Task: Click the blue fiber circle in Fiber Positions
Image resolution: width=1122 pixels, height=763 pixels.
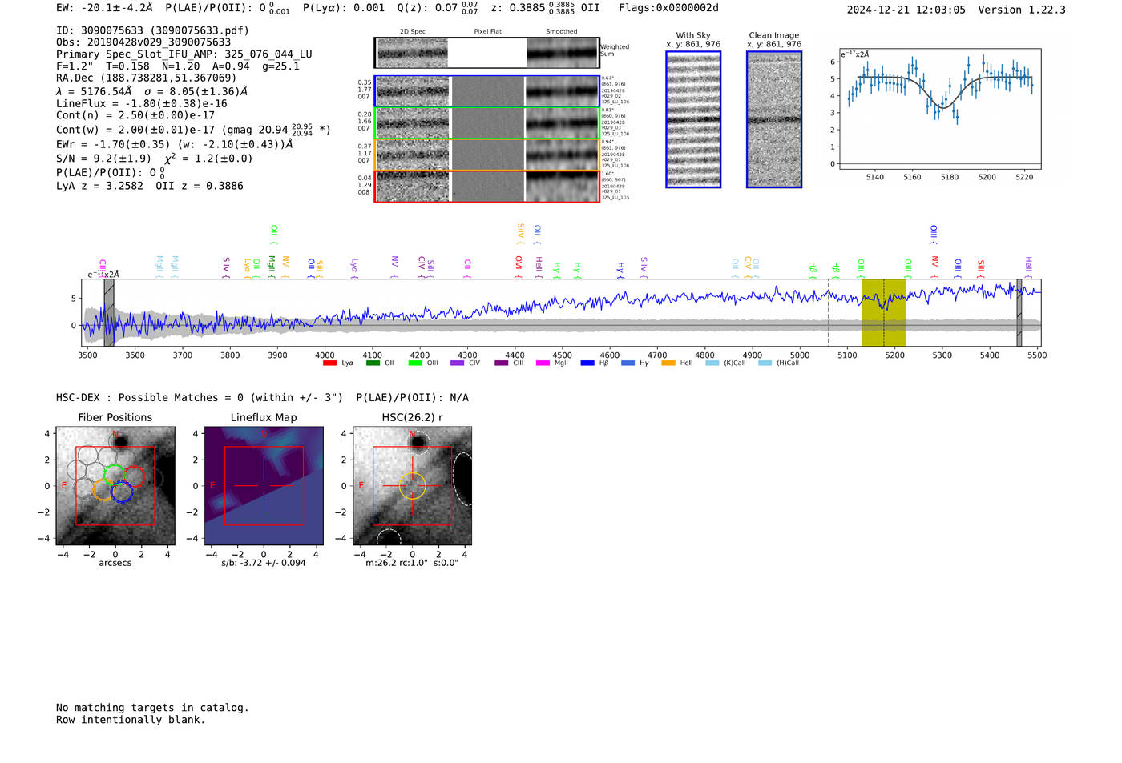Action: 122,492
